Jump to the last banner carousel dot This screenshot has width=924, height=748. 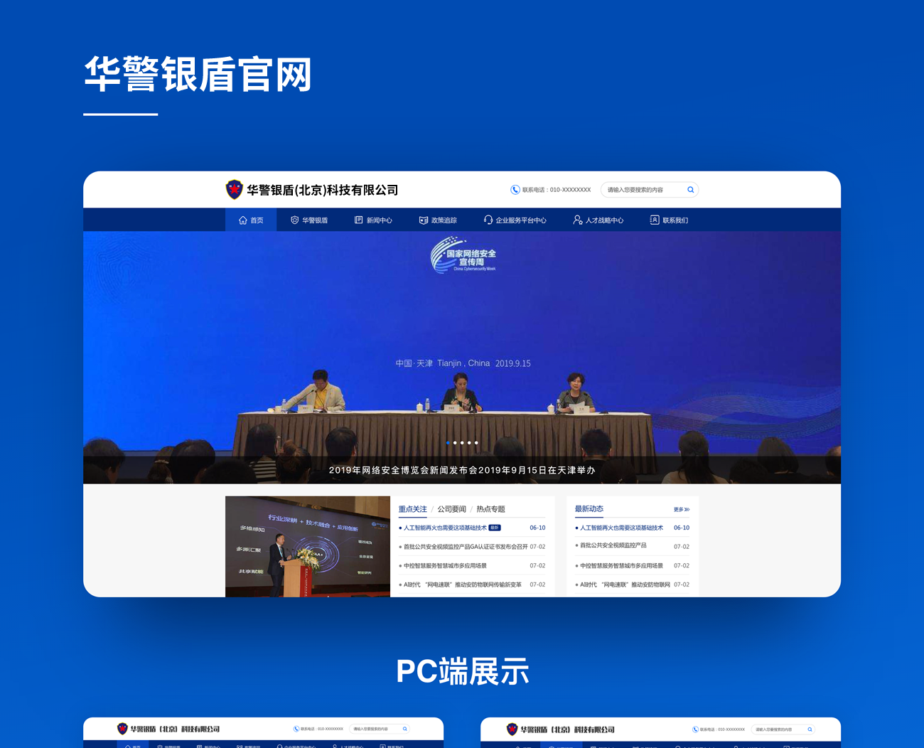(476, 443)
